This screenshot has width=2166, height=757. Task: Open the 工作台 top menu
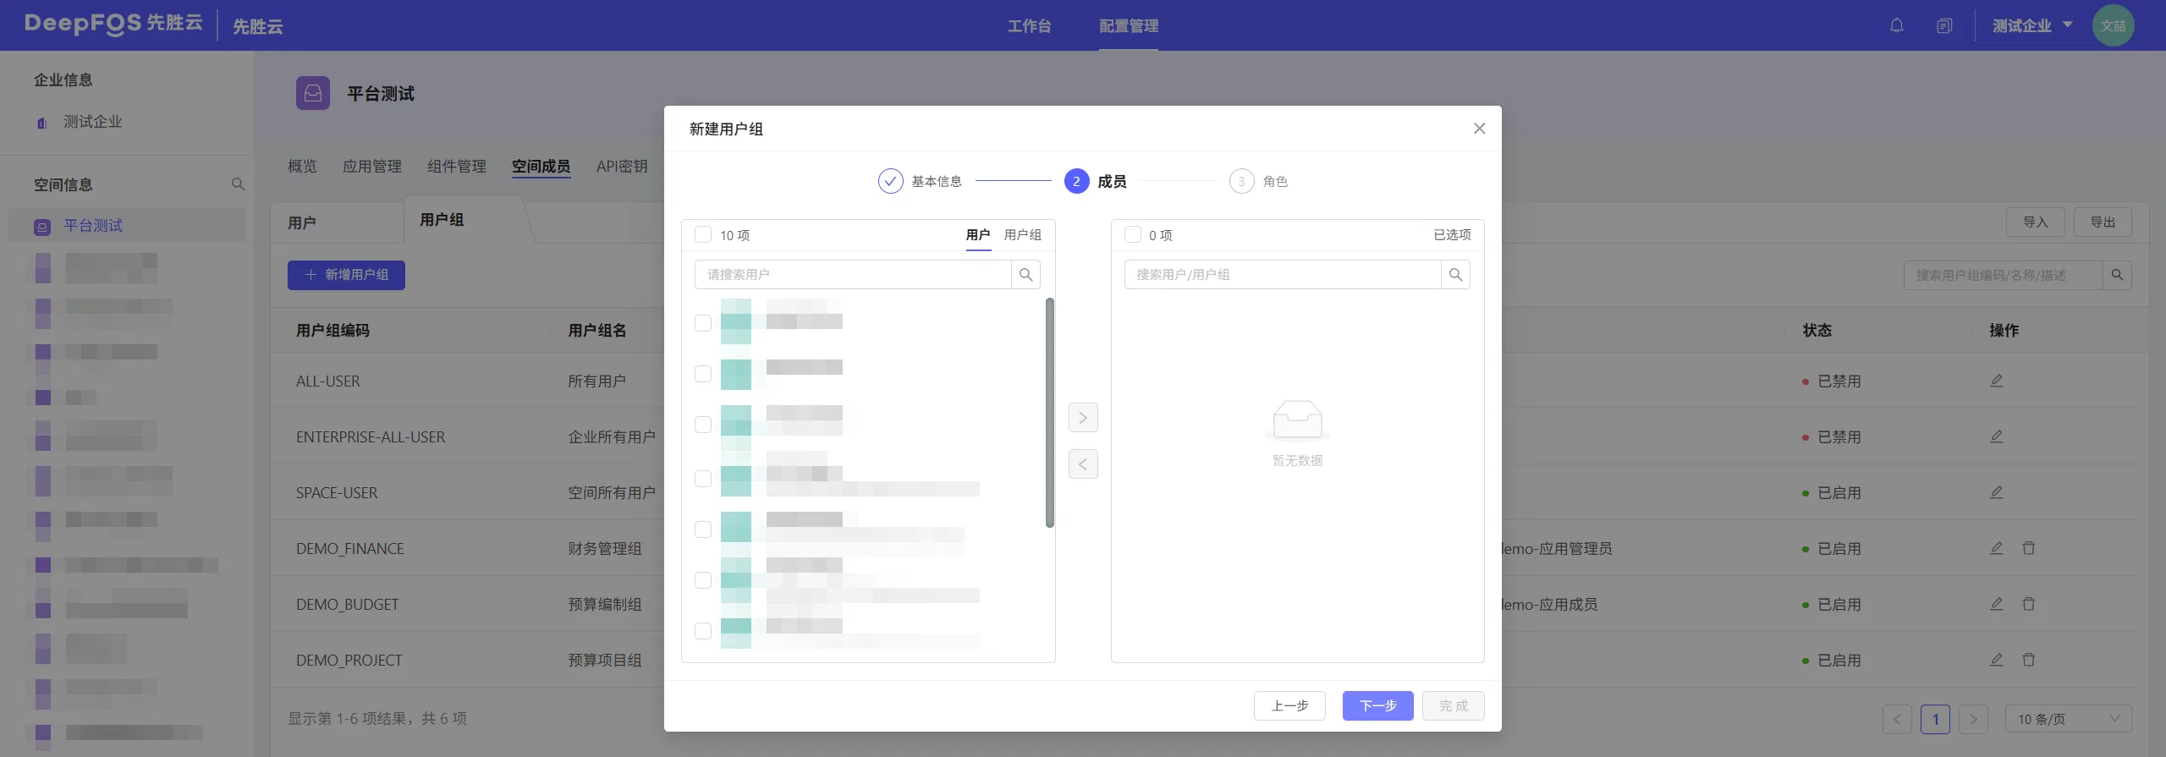[1029, 26]
